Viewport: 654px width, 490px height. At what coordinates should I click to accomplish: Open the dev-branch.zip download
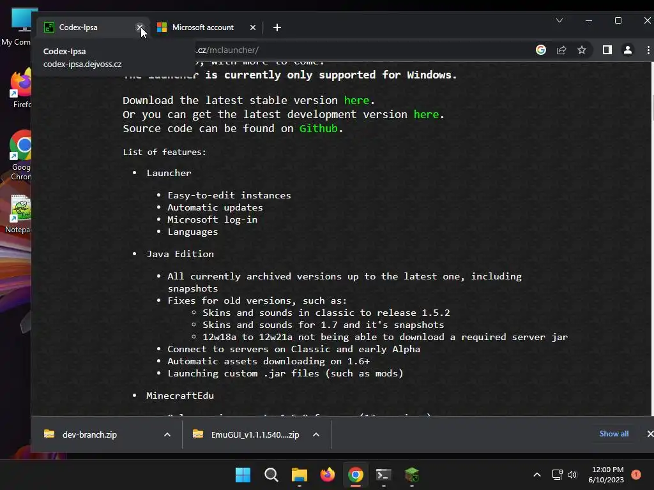point(89,434)
